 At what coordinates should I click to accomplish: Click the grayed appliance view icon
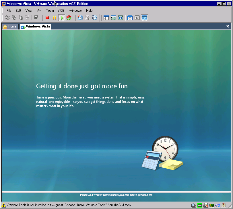137,18
